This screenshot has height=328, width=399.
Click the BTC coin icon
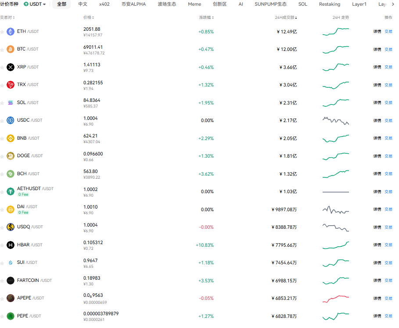11,49
